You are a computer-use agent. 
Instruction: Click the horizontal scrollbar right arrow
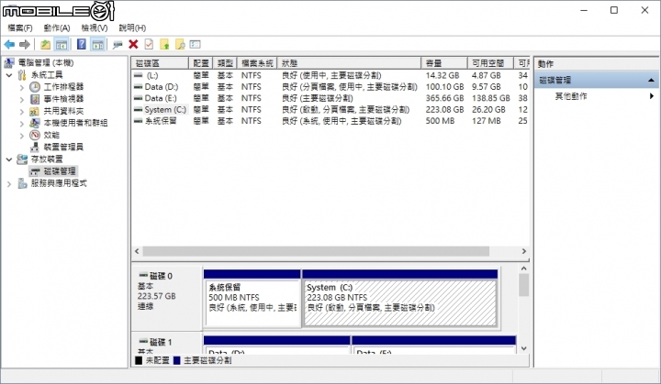524,251
